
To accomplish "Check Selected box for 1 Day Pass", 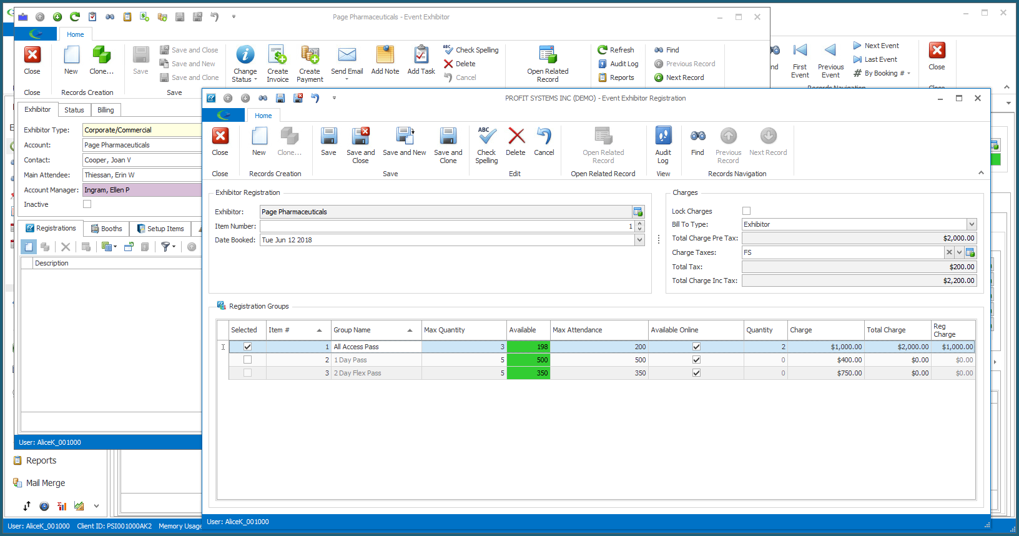I will pyautogui.click(x=247, y=360).
